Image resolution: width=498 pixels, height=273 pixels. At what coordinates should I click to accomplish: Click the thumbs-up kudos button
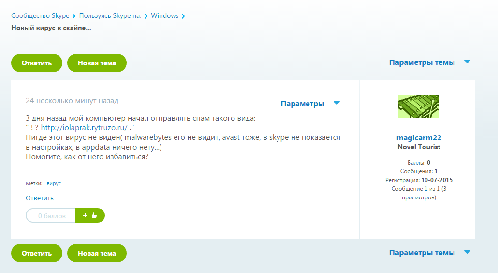pos(90,215)
